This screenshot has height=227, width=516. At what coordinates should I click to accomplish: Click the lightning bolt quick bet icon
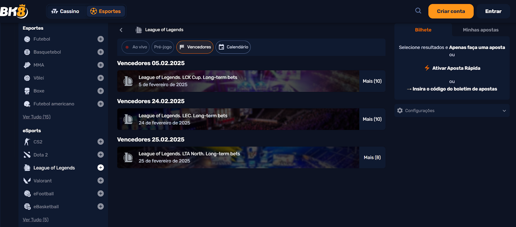pyautogui.click(x=427, y=68)
